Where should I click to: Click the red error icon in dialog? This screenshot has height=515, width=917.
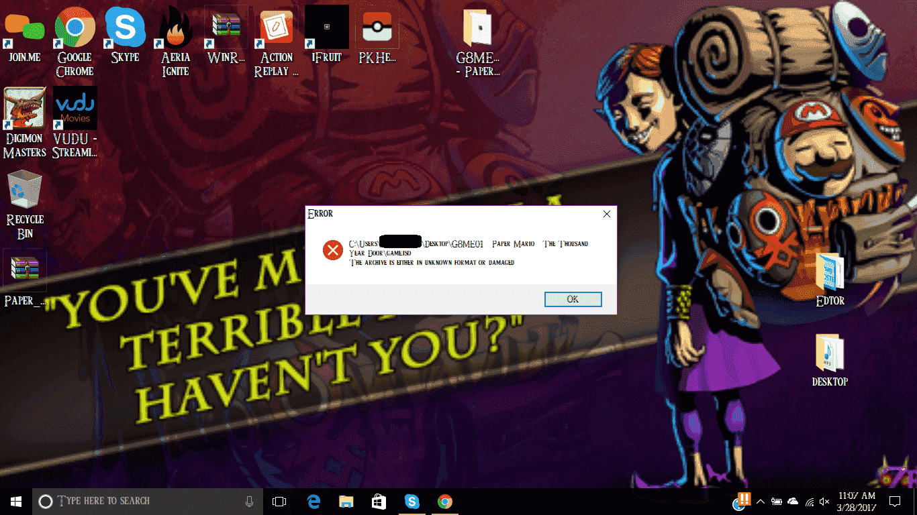click(332, 251)
